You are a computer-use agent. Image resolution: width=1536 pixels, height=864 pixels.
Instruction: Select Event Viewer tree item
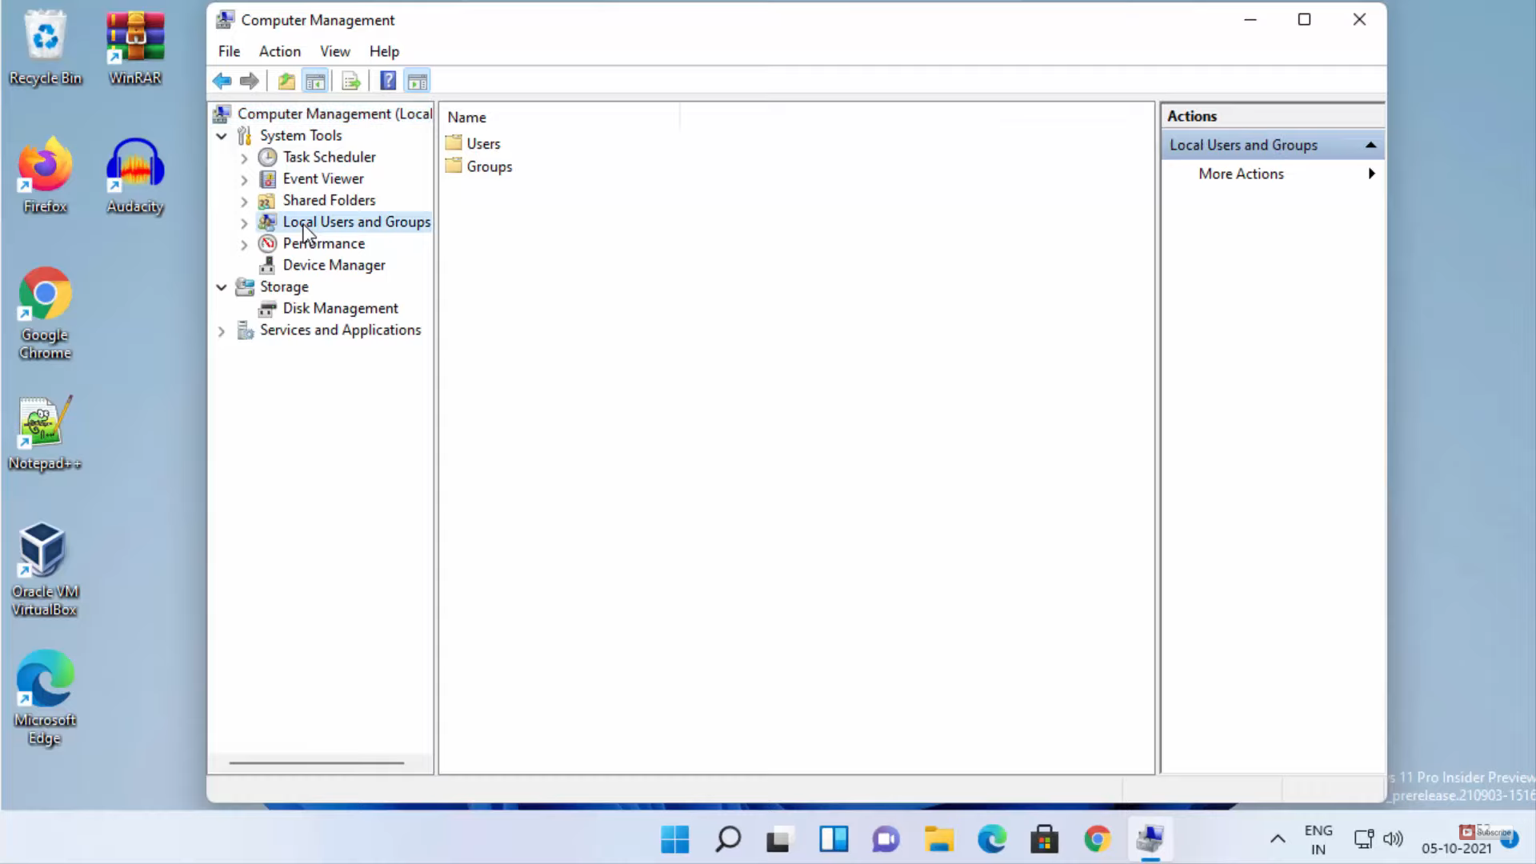pyautogui.click(x=322, y=178)
